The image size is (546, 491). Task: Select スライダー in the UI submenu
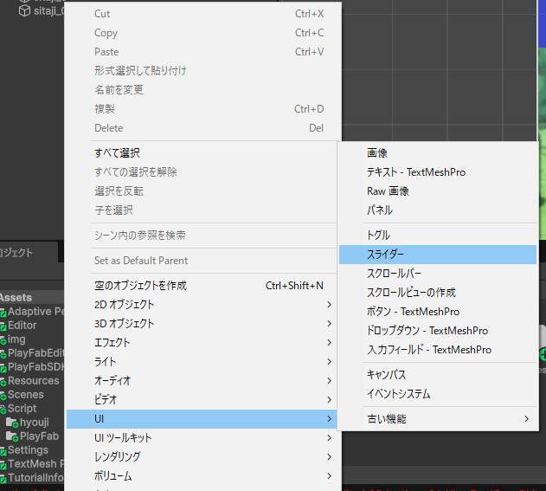[437, 255]
